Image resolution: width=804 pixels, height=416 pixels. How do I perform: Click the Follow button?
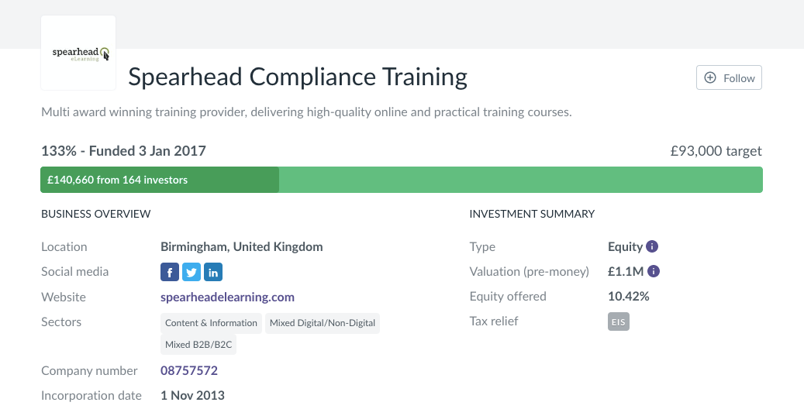tap(729, 78)
